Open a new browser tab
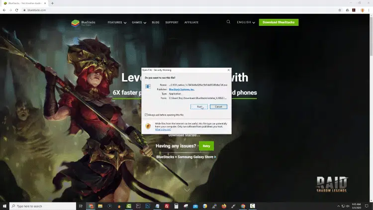 (x=52, y=3)
